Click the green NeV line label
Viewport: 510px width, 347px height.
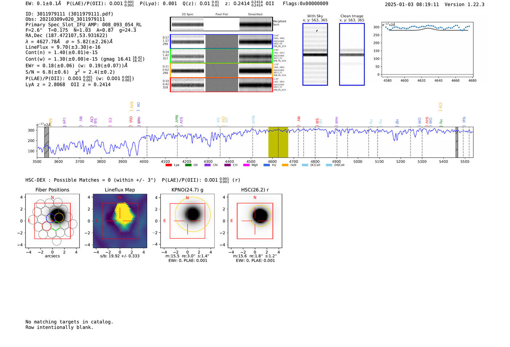click(x=177, y=120)
